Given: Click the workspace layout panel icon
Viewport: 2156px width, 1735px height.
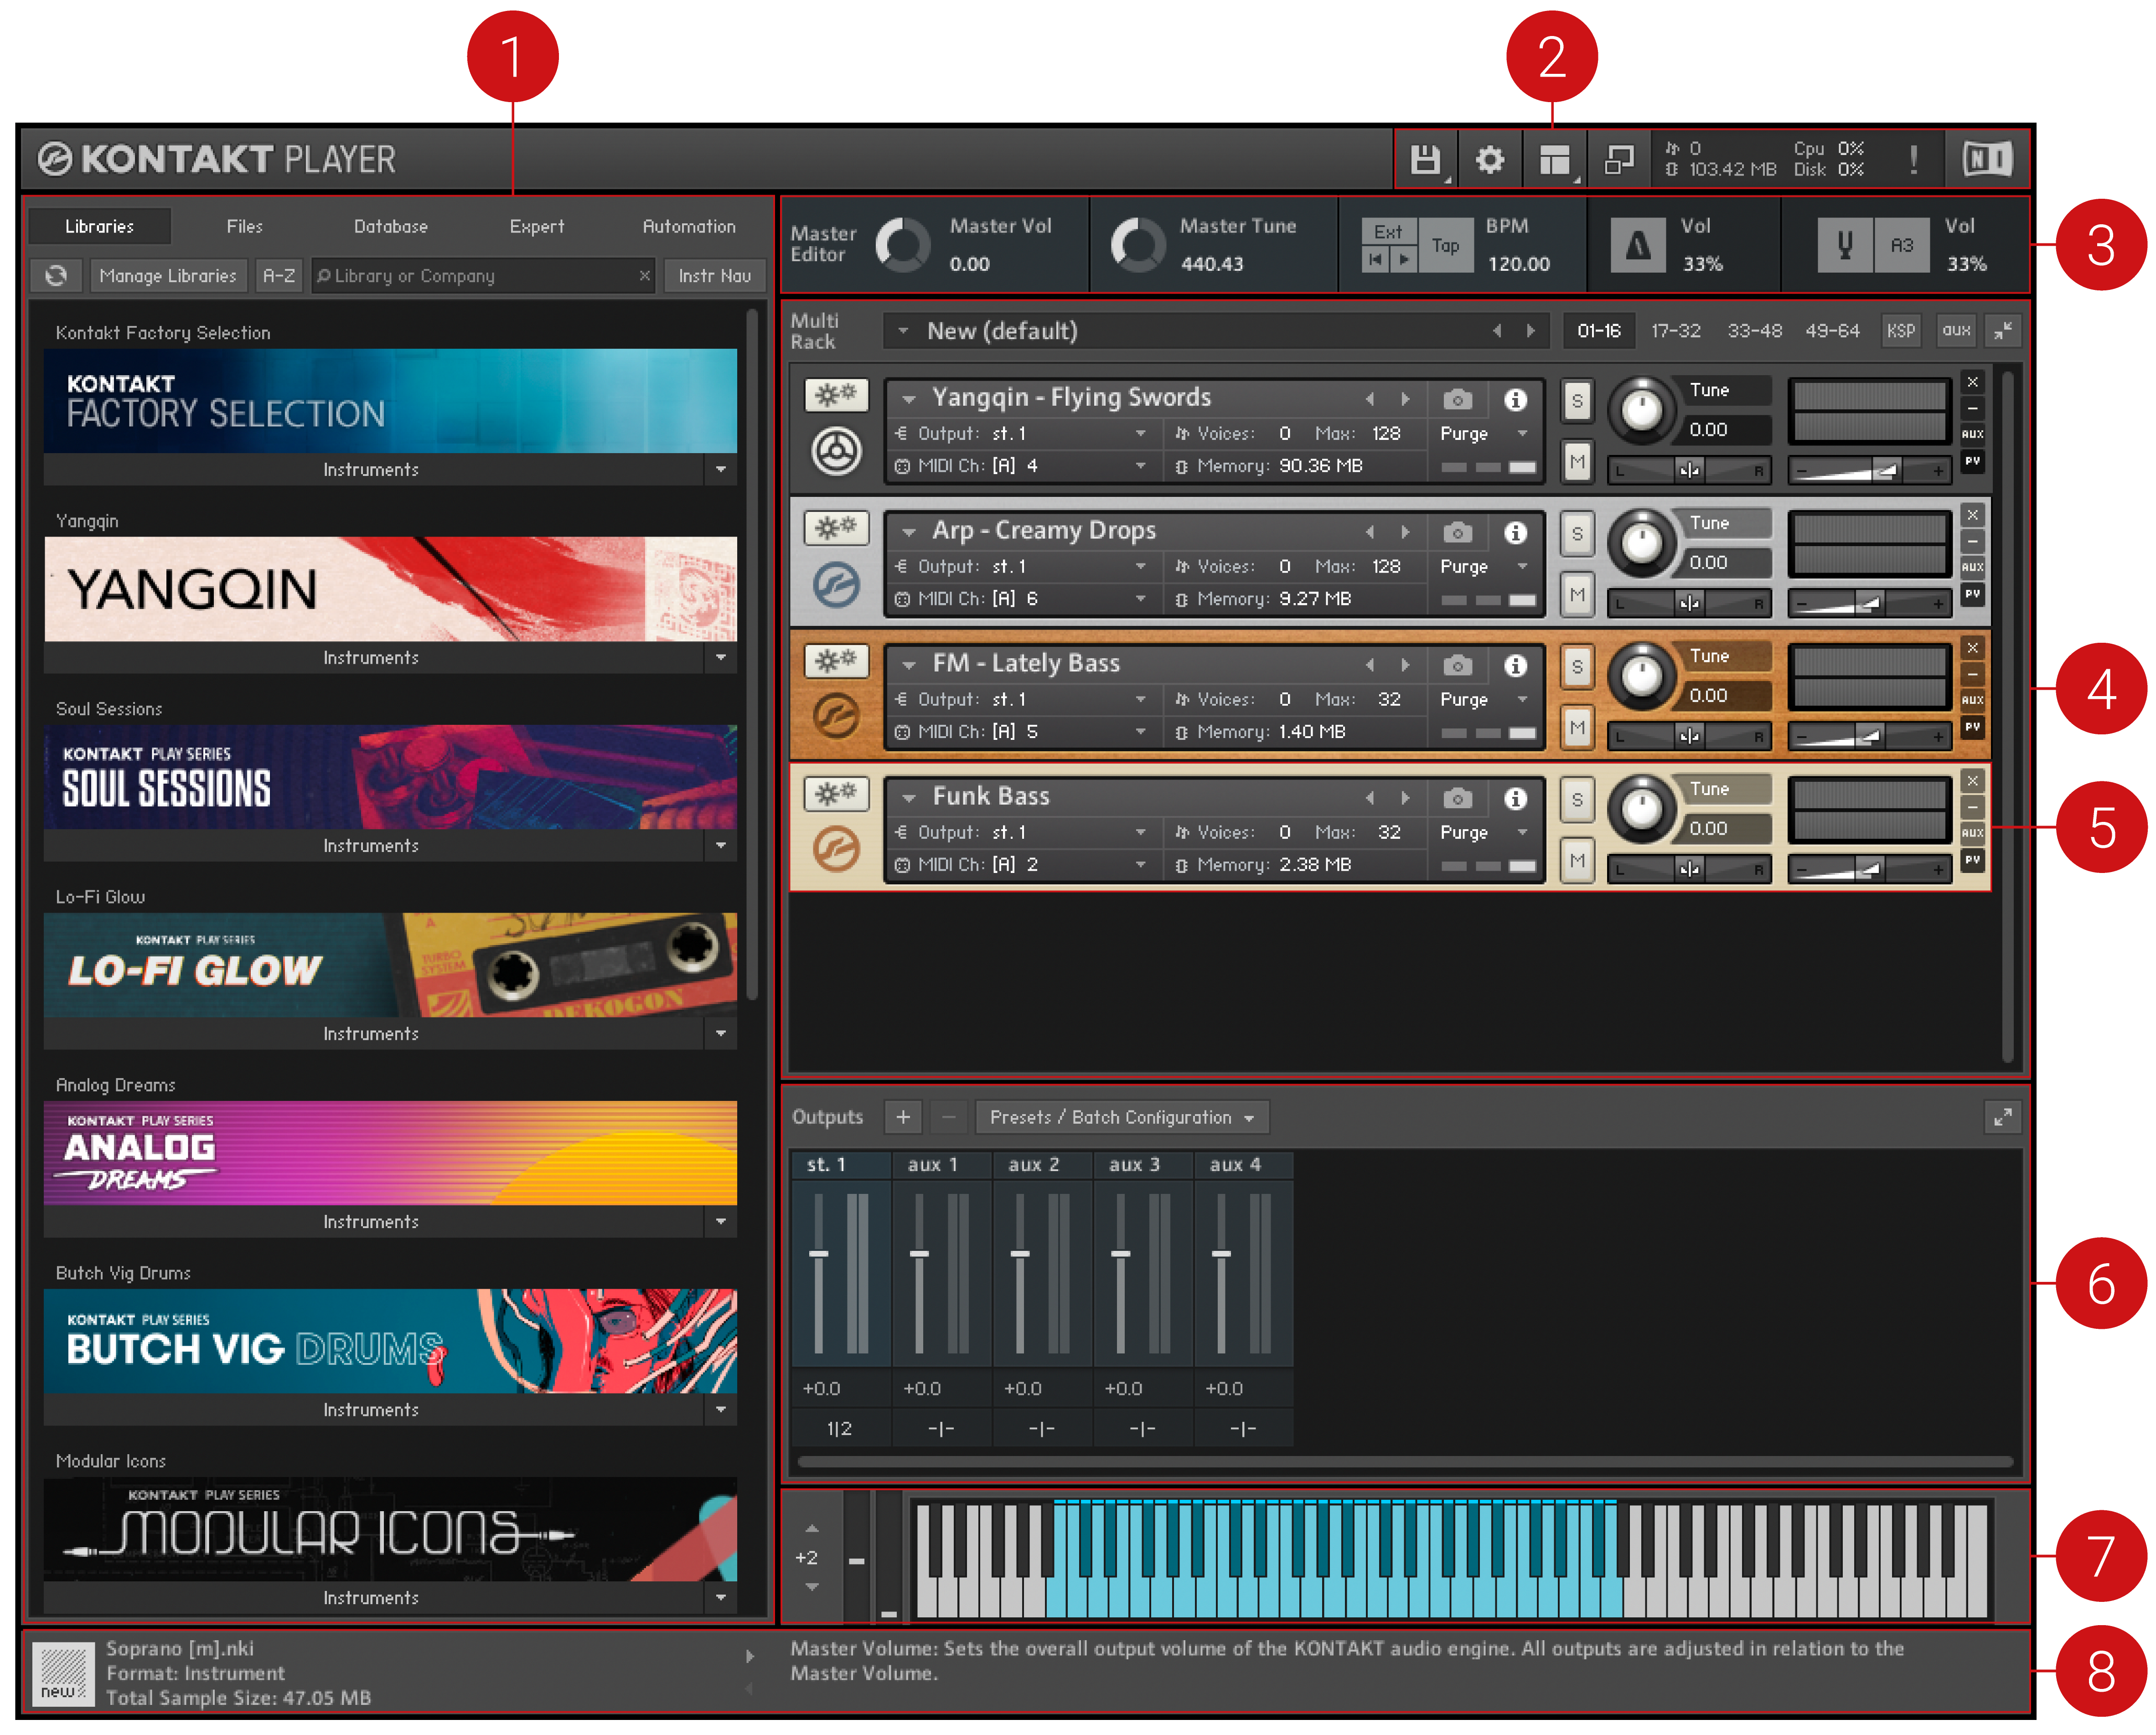Looking at the screenshot, I should (1554, 160).
